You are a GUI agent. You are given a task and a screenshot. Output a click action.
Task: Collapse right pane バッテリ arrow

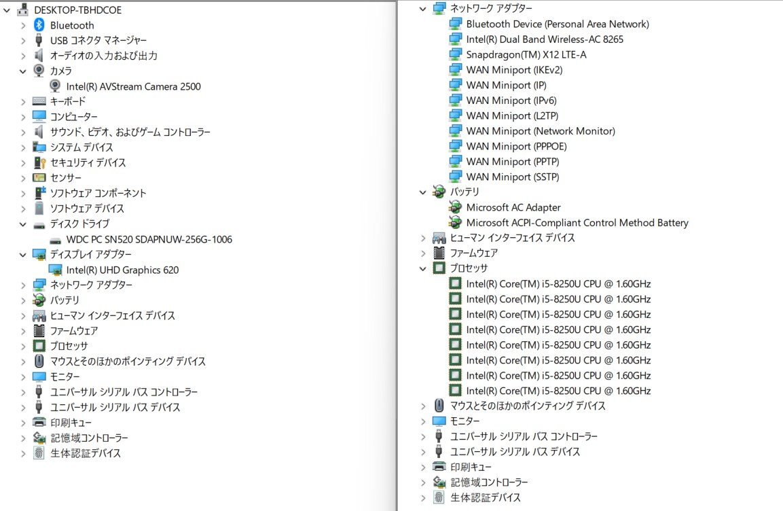tap(423, 192)
